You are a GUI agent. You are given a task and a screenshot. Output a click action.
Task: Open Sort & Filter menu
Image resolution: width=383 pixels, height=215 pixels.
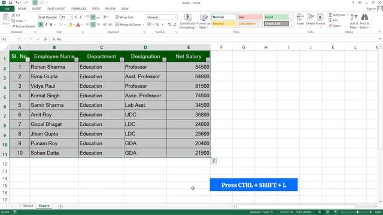coord(354,21)
